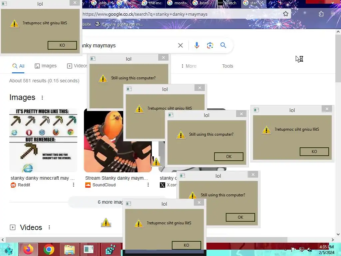This screenshot has width=341, height=256.
Task: Select the Images search tab
Action: (46, 66)
